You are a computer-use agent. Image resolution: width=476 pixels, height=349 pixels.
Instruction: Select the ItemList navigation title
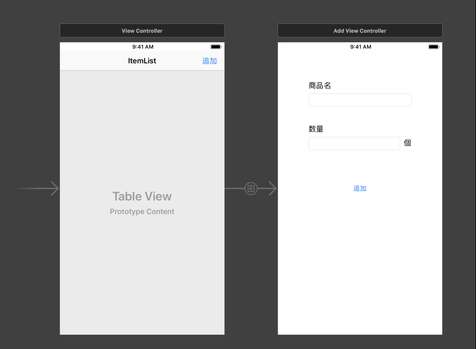click(142, 61)
